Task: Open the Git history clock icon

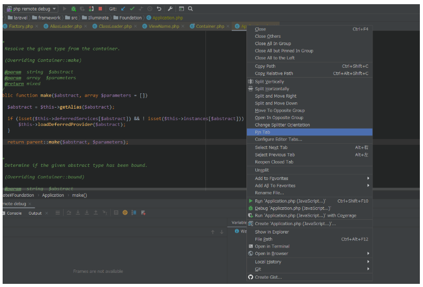Action: pos(150,8)
